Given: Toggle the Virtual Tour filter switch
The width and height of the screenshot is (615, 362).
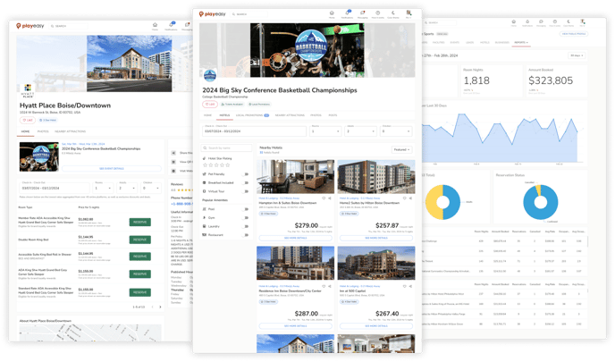Looking at the screenshot, I should [246, 191].
